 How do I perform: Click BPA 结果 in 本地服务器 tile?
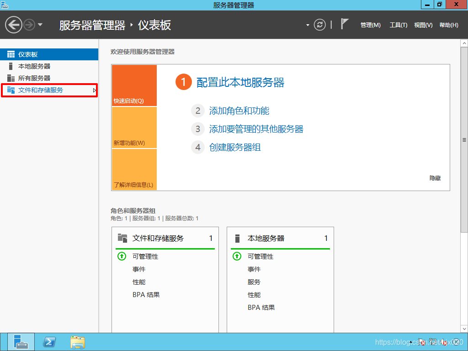coord(261,308)
